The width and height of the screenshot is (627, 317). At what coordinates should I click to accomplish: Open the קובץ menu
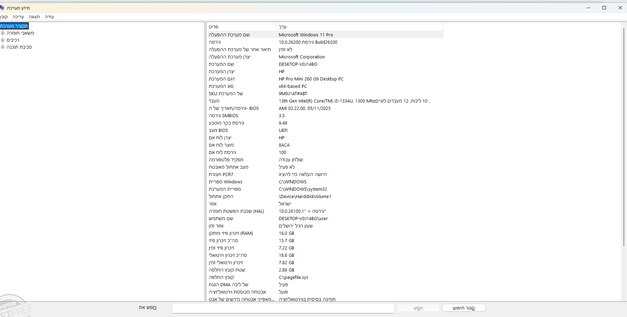coord(4,16)
